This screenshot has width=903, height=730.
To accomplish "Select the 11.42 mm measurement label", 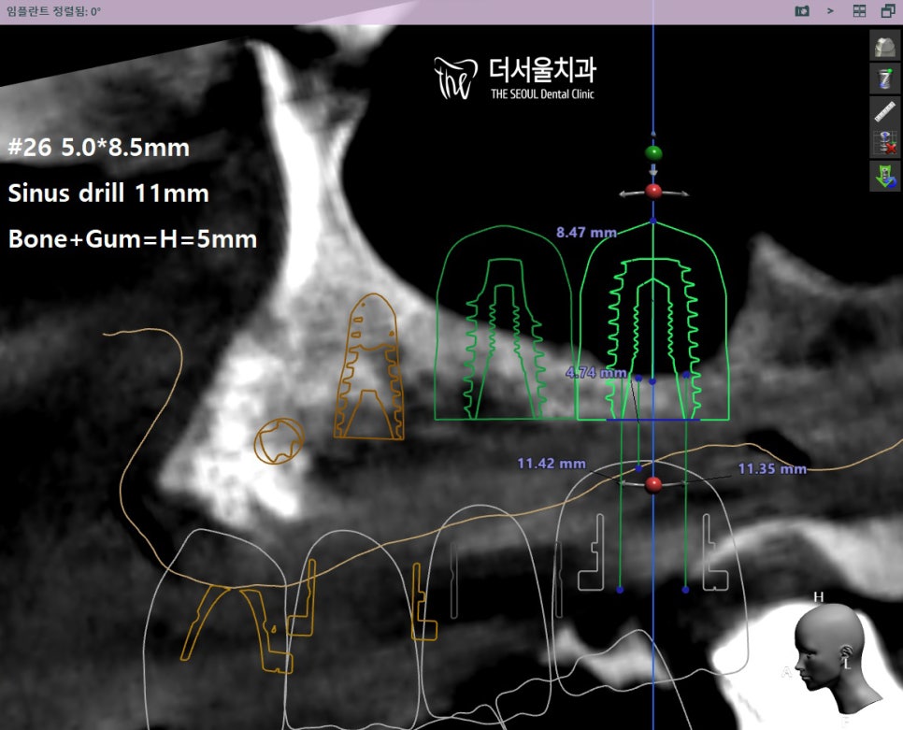I will pyautogui.click(x=552, y=464).
